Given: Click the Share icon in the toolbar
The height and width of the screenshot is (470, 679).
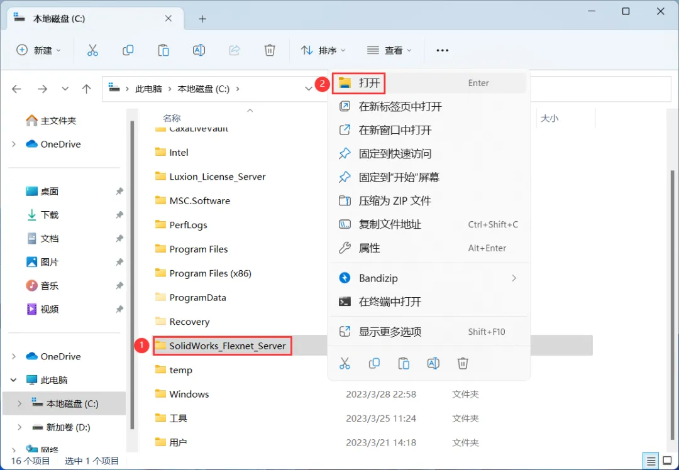Looking at the screenshot, I should pyautogui.click(x=235, y=50).
